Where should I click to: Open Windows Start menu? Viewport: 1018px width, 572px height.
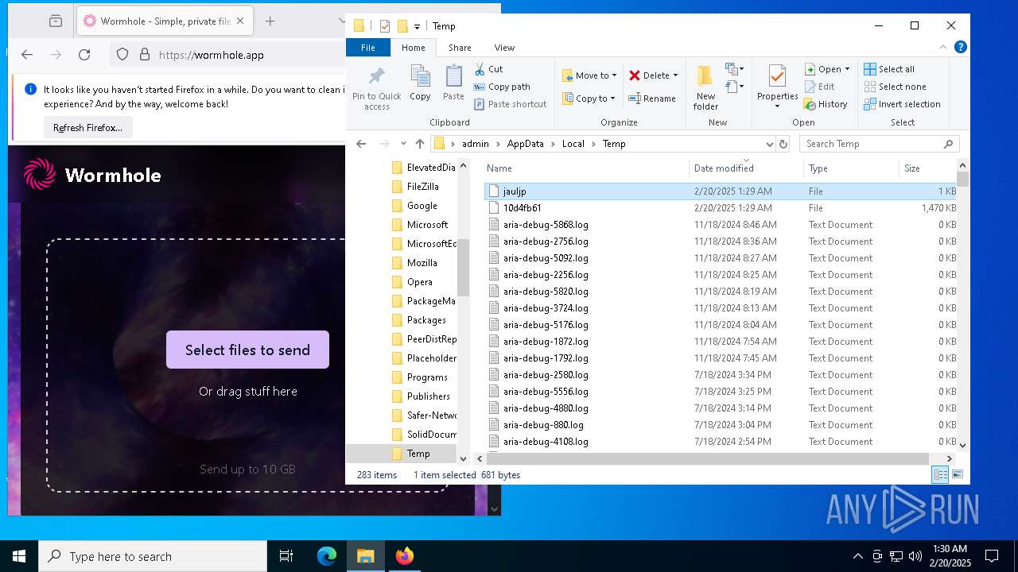click(19, 556)
